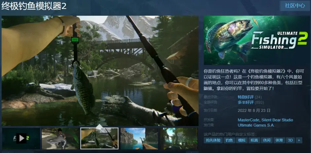The height and width of the screenshot is (153, 311).
Task: Play the trailer video thumbnail
Action: [x=21, y=138]
